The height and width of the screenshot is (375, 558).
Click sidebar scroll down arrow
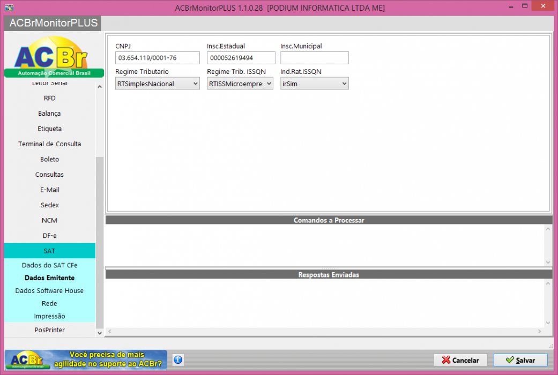pos(100,333)
